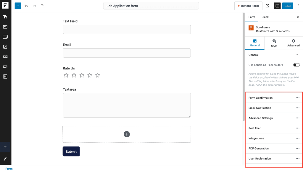Click the Undo arrow in the top toolbar

[x=26, y=6]
